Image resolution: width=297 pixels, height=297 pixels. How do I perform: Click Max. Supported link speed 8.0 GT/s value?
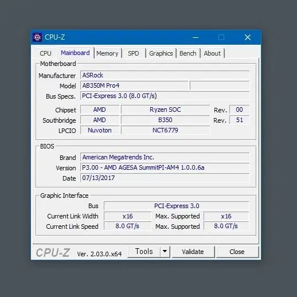(x=226, y=226)
